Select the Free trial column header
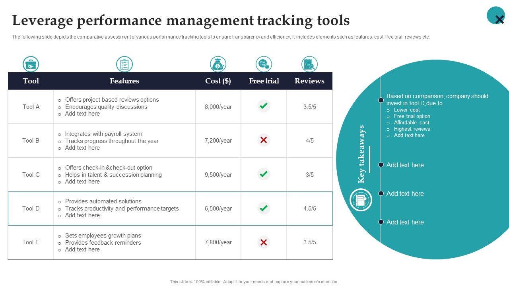Viewport: 509px width, 286px height. [264, 81]
